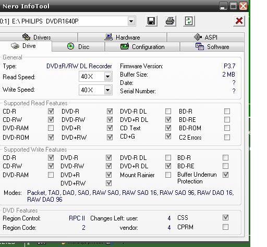Click the Packet, TAO, DAO modes text

tap(130, 196)
